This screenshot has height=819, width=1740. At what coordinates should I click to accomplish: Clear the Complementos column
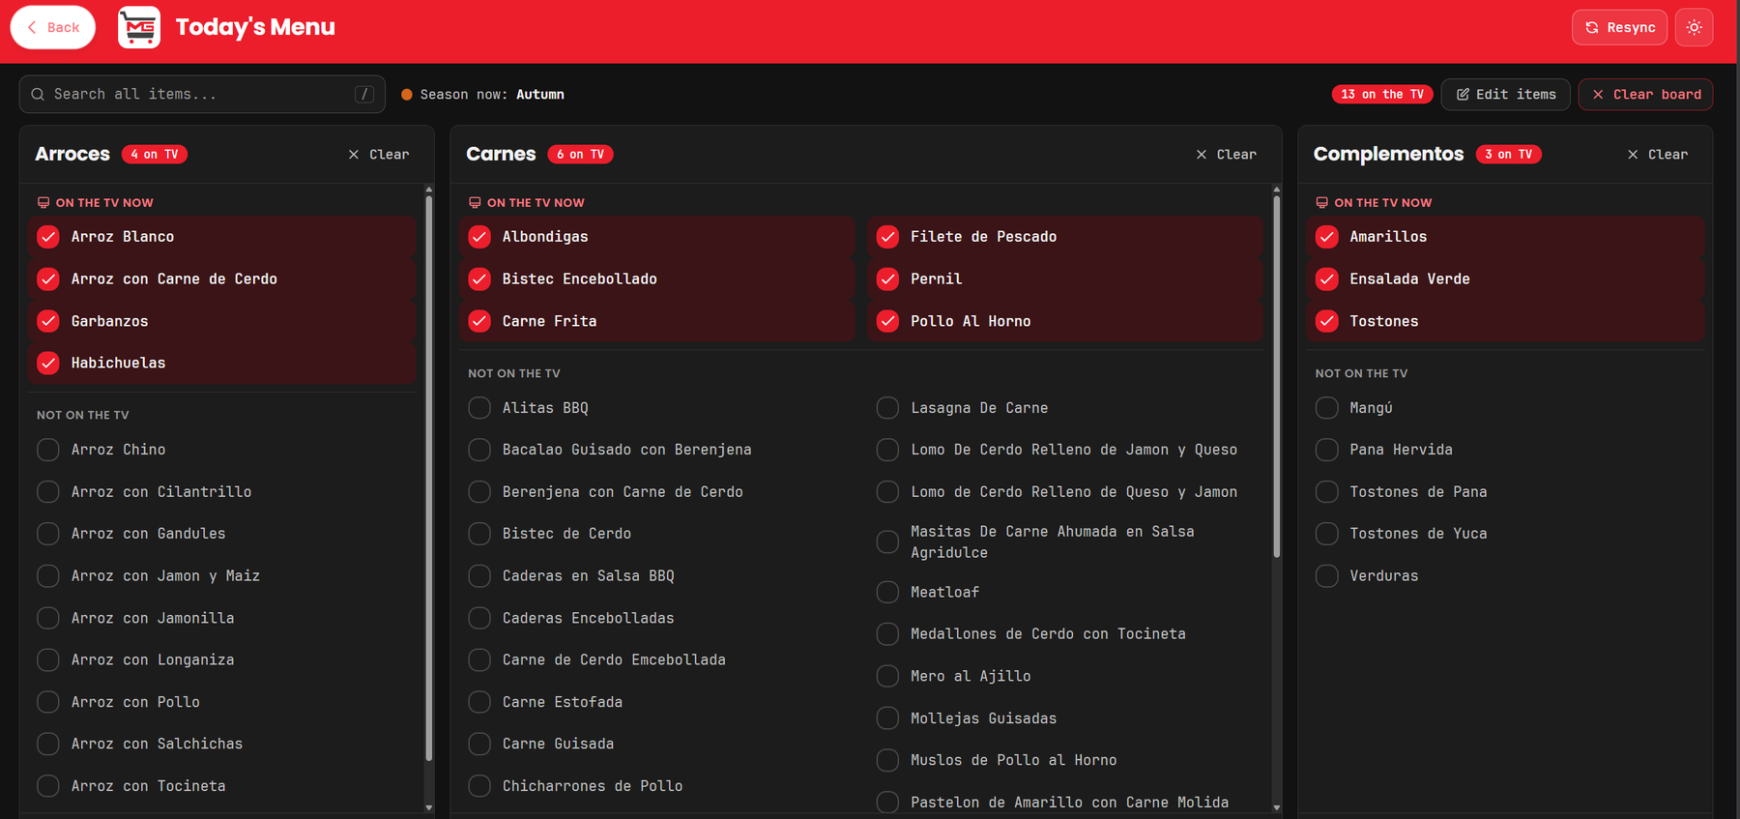click(x=1657, y=155)
